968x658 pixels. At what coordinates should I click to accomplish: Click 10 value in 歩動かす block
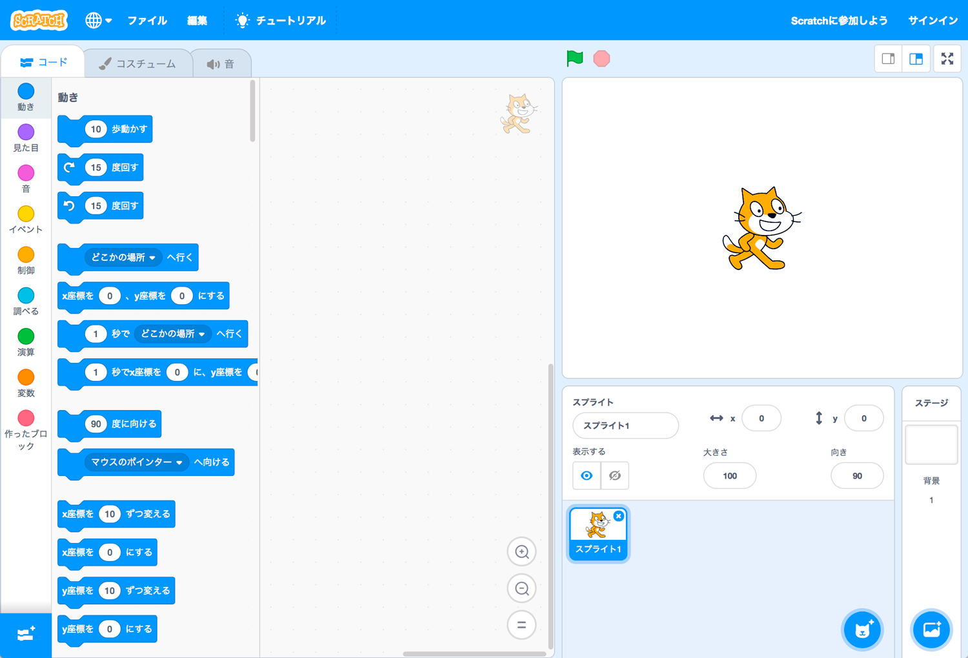[x=96, y=129]
